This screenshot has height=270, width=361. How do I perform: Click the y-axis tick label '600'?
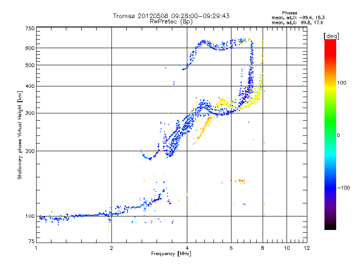tap(30, 48)
